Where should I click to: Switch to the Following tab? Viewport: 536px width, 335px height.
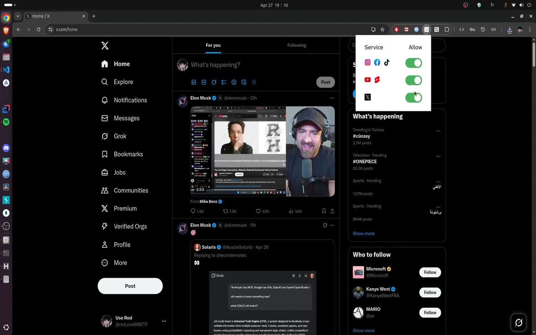[296, 45]
